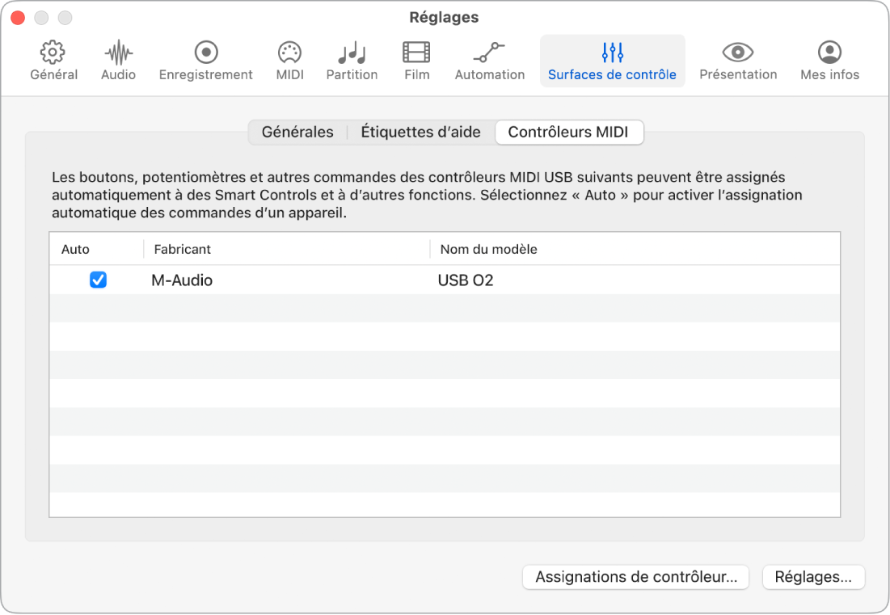The width and height of the screenshot is (890, 615).
Task: Click the Réglages… button at bottom
Action: (x=813, y=577)
